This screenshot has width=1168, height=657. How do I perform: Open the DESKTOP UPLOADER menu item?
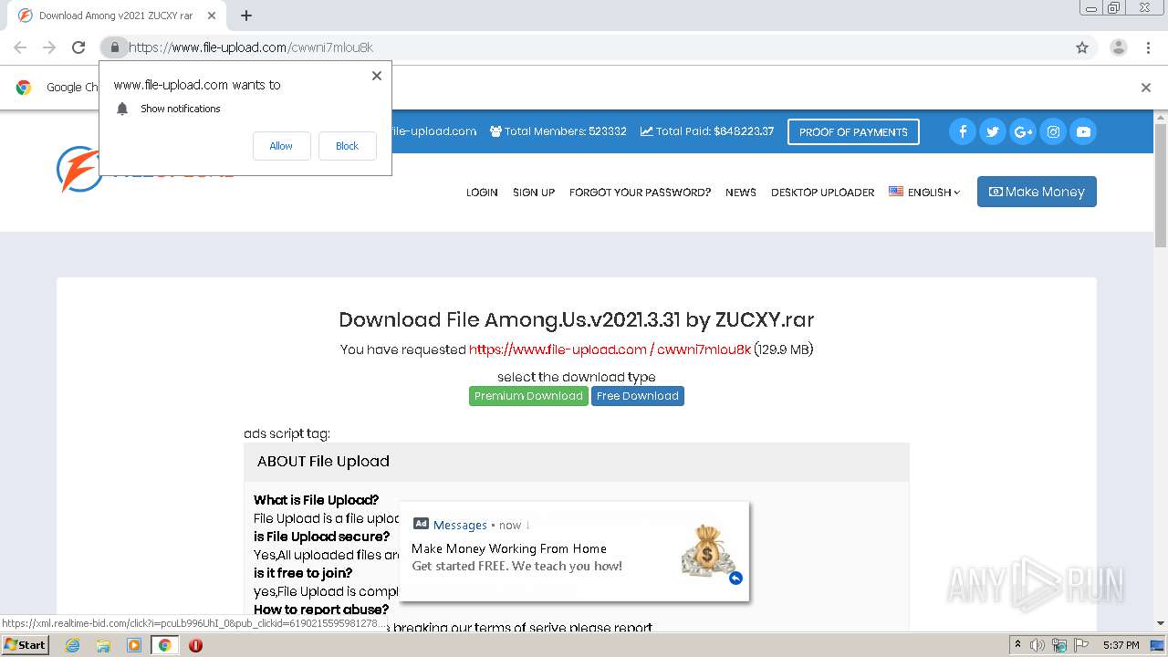(822, 193)
